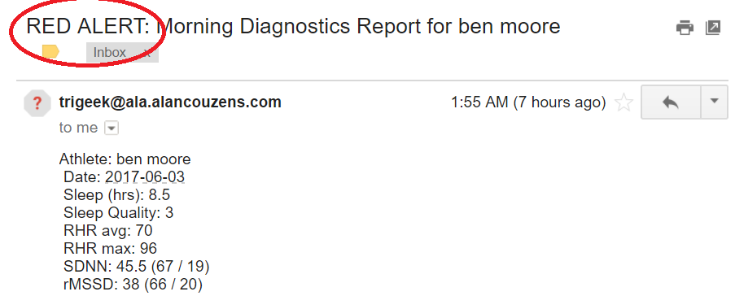The width and height of the screenshot is (735, 296).
Task: Click the Sleep Quality: 3 line
Action: pos(119,213)
